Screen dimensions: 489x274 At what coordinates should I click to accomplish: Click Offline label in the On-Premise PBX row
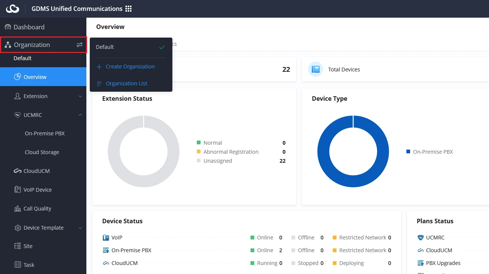(306, 250)
